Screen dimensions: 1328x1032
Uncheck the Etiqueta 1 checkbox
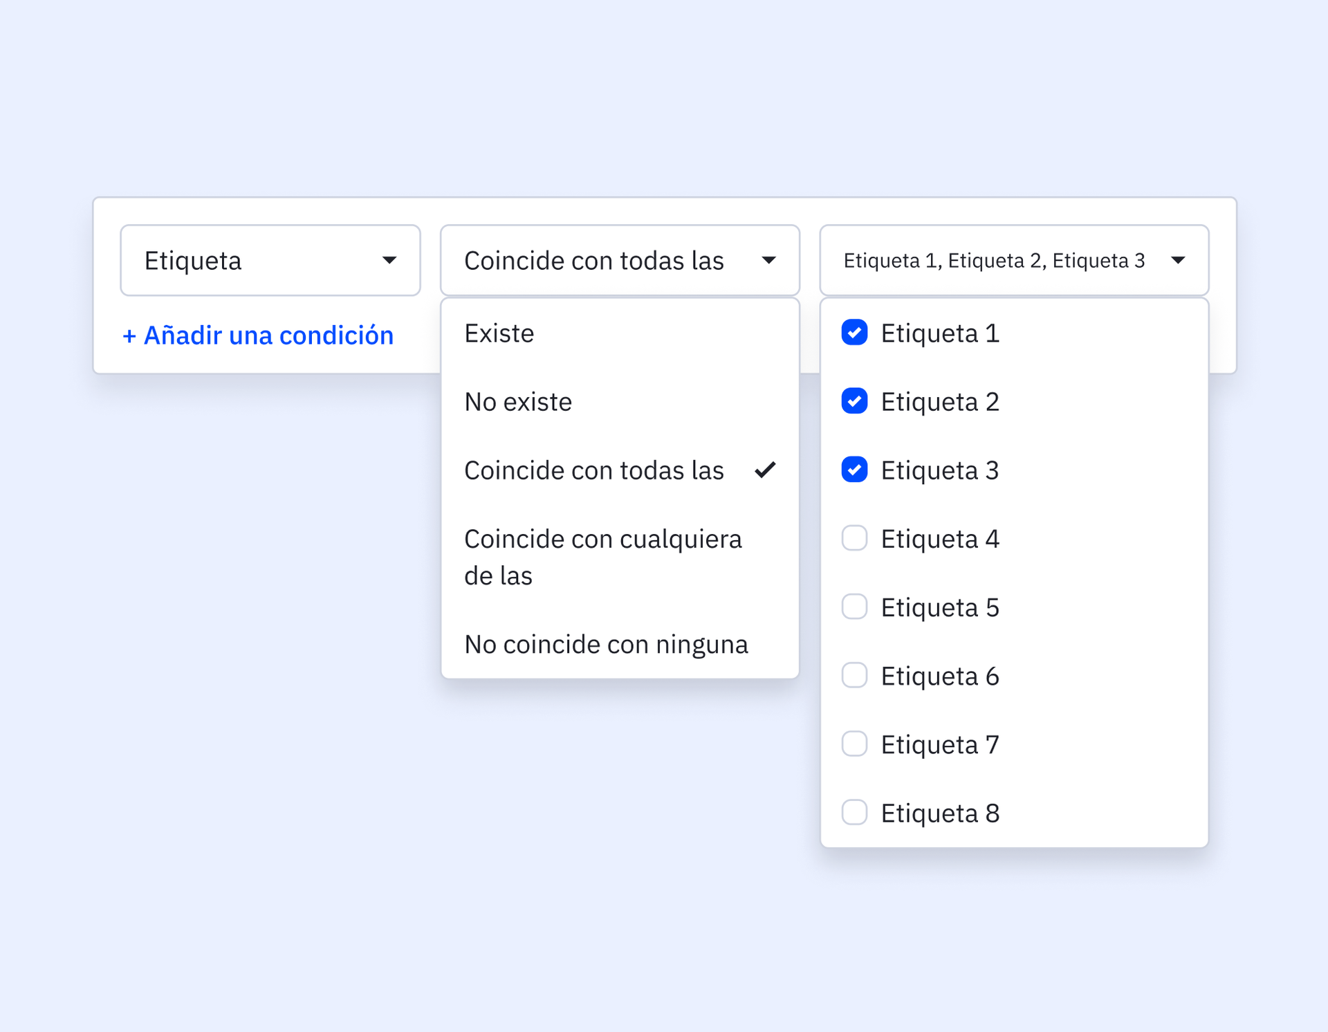click(854, 333)
